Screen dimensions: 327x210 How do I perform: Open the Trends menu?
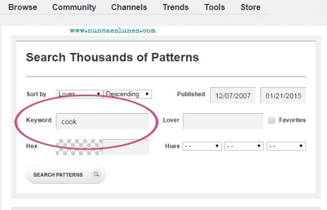(x=175, y=7)
